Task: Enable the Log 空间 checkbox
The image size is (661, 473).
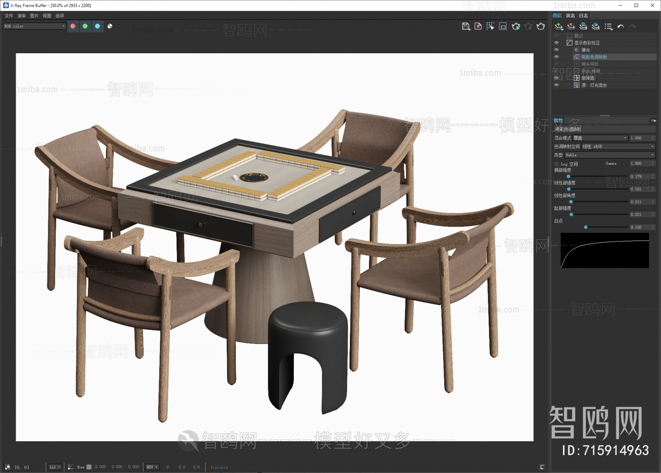Action: [x=556, y=164]
